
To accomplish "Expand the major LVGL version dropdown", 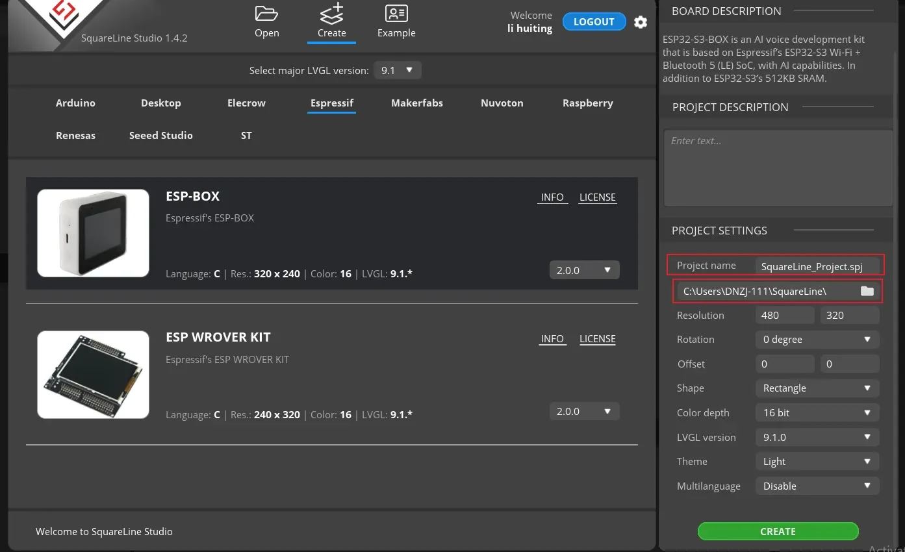I will tap(398, 70).
